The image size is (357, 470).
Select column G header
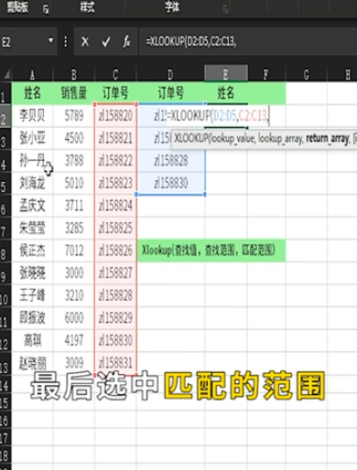[306, 74]
